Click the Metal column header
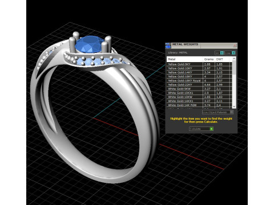The width and height of the screenshot is (274, 205). (185, 59)
